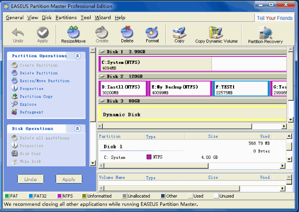The width and height of the screenshot is (299, 212).
Task: Click Create Partition in sidebar
Action: [x=35, y=65]
